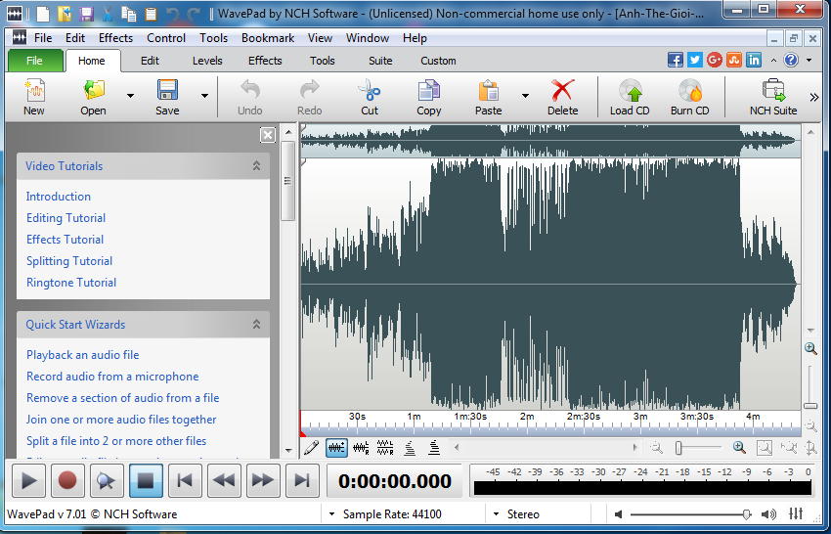Click Record audio from a microphone link

112,377
